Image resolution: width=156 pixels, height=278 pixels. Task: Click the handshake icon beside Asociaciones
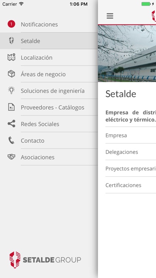11,157
